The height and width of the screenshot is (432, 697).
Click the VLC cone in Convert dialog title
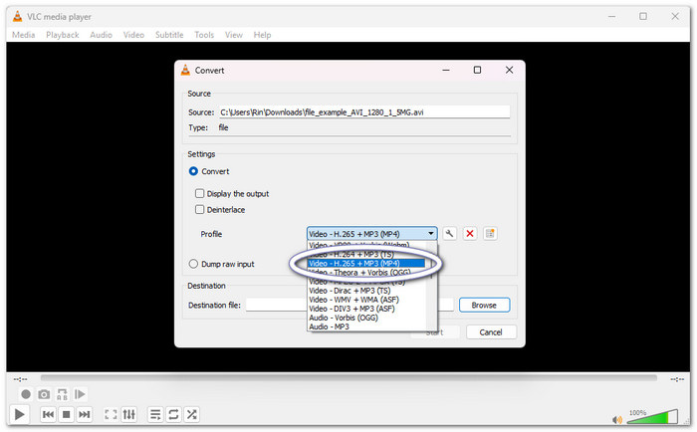pos(185,70)
